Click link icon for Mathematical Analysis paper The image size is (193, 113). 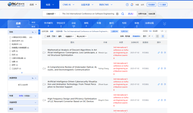click(x=159, y=52)
